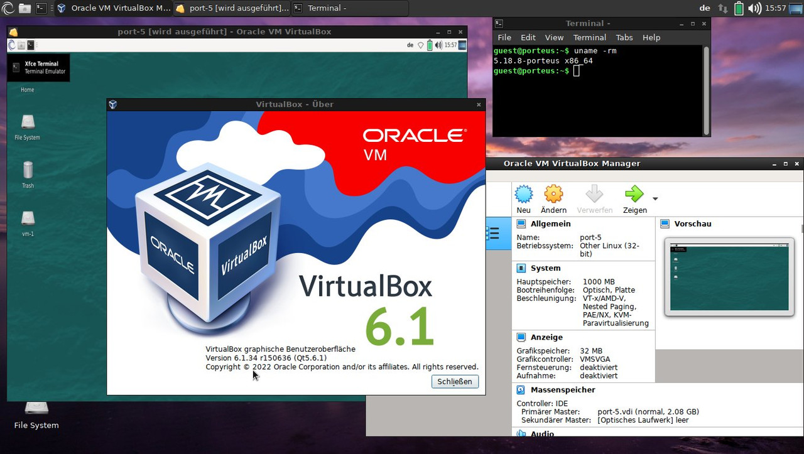Click the guest show-desktop icon beside the clock
804x454 pixels.
463,45
